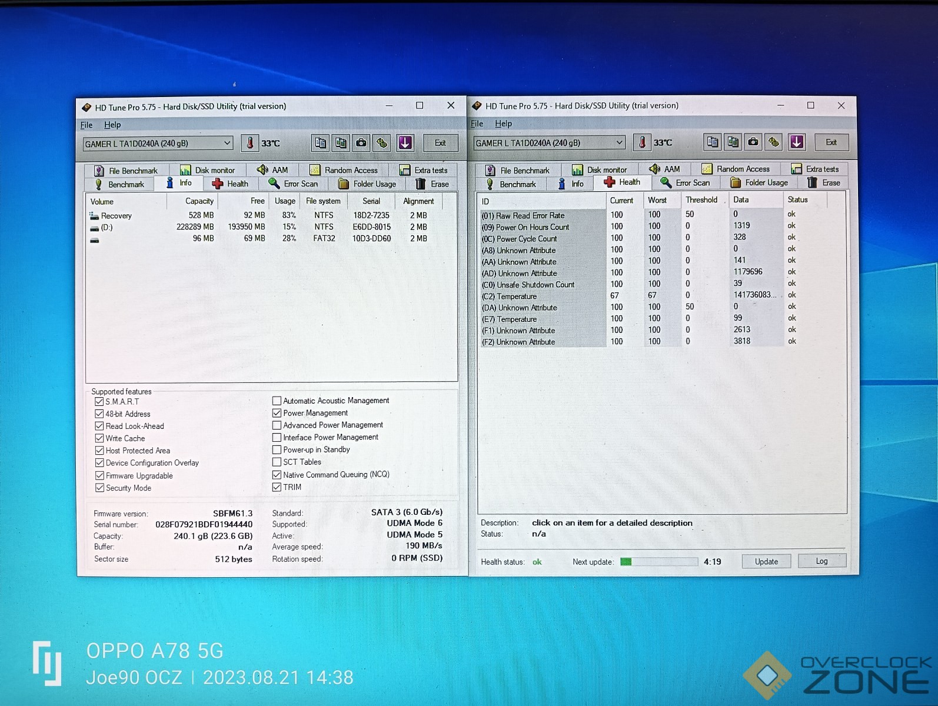Switch to Health tab in left window
This screenshot has height=706, width=938.
point(230,184)
